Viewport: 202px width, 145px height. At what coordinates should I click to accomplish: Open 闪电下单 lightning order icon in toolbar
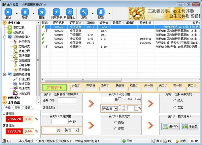pos(56,12)
